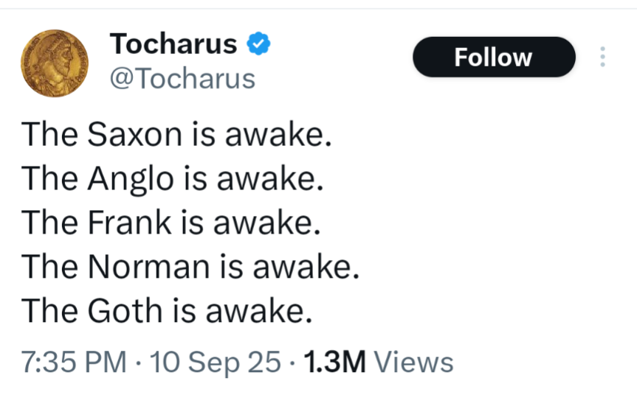Click the 1.3M view count
The height and width of the screenshot is (395, 637).
coord(335,362)
